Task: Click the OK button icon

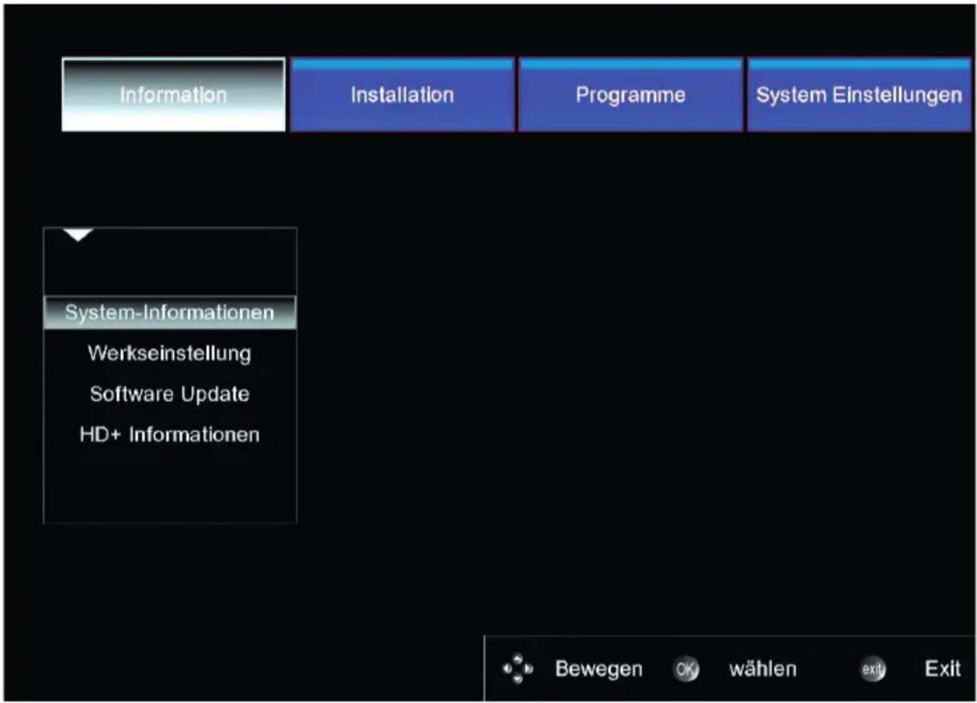Action: click(x=686, y=669)
